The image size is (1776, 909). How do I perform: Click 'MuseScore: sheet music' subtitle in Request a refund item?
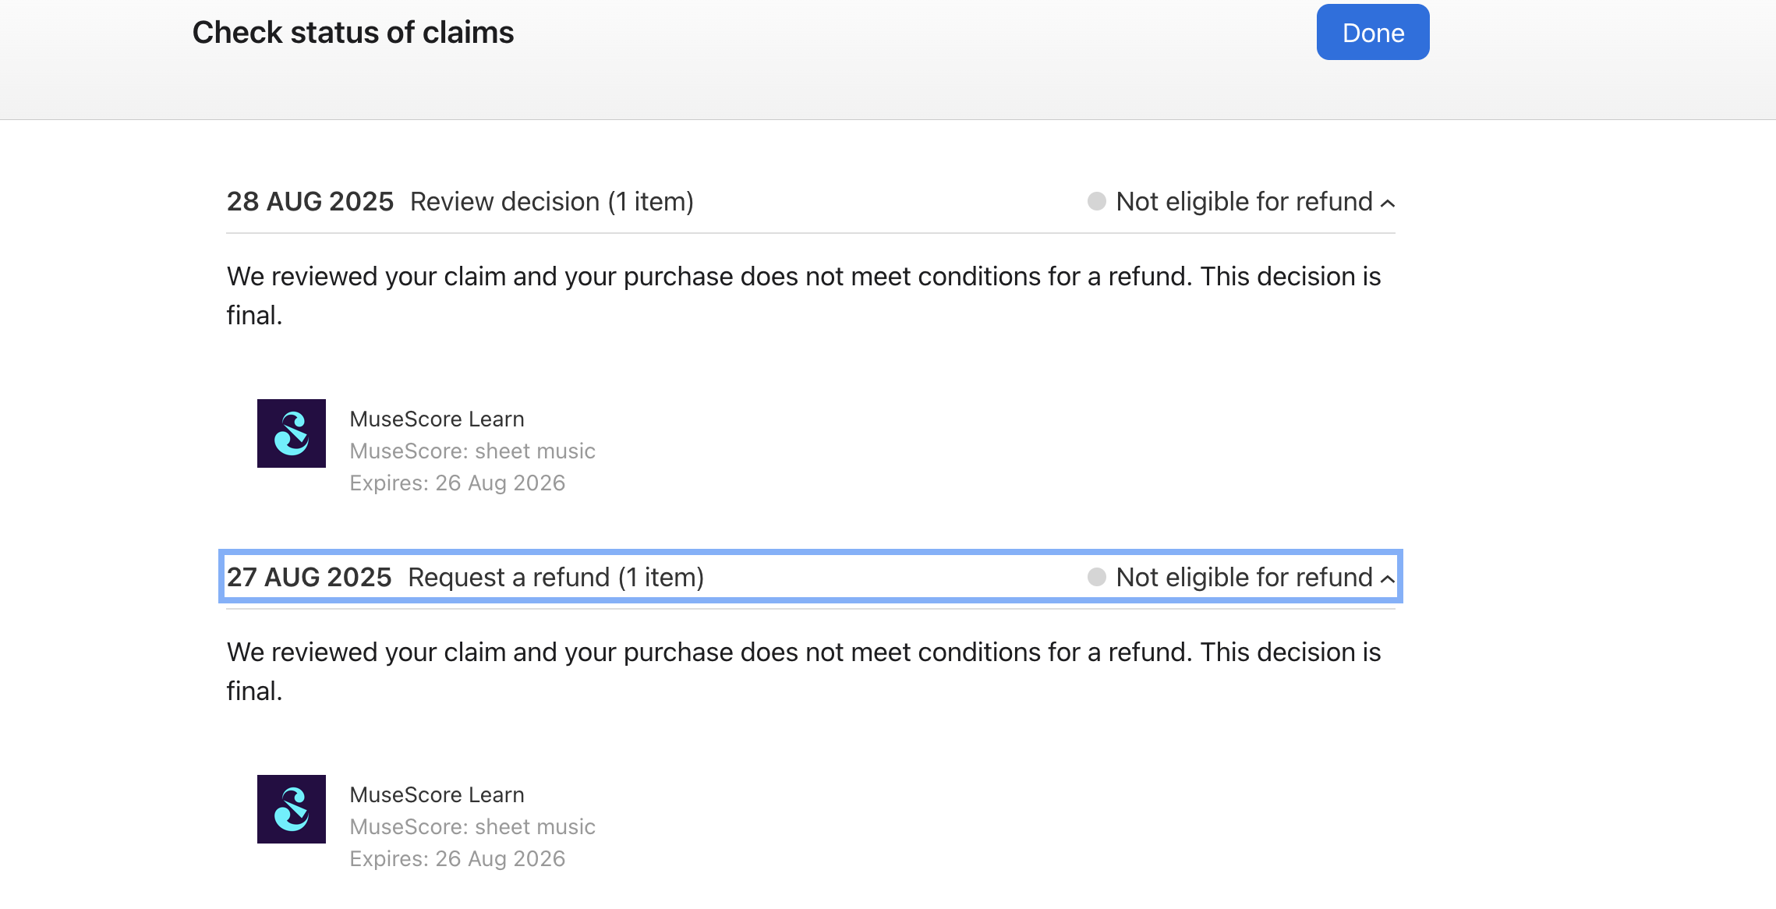[472, 827]
